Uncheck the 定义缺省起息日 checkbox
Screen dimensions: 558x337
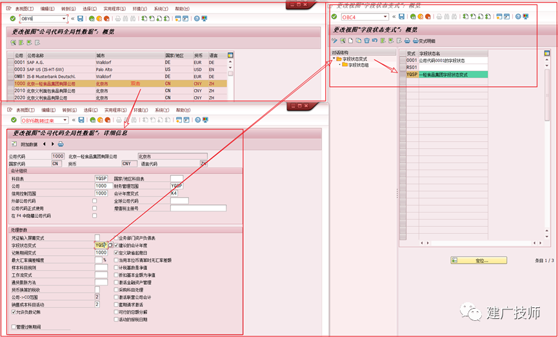tap(116, 253)
